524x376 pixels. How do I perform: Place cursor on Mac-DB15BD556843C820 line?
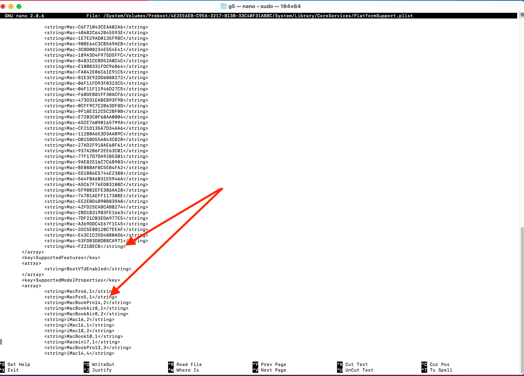(x=96, y=139)
